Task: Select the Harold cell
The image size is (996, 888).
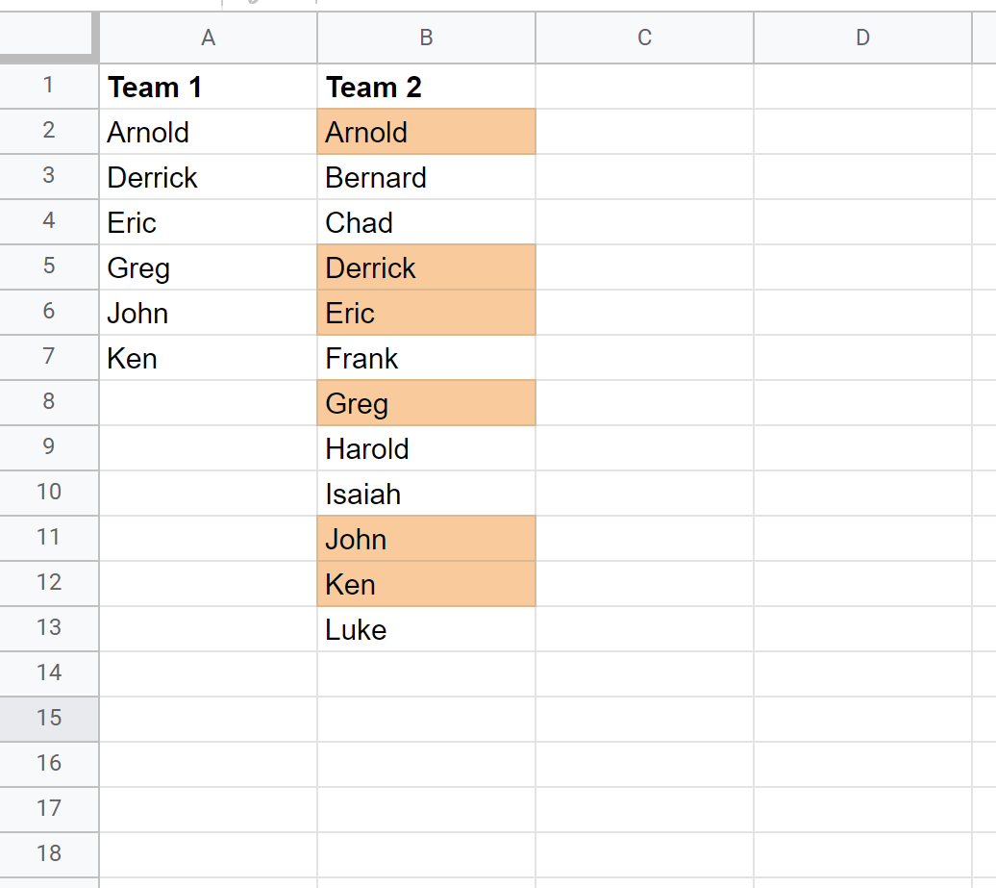Action: [426, 449]
